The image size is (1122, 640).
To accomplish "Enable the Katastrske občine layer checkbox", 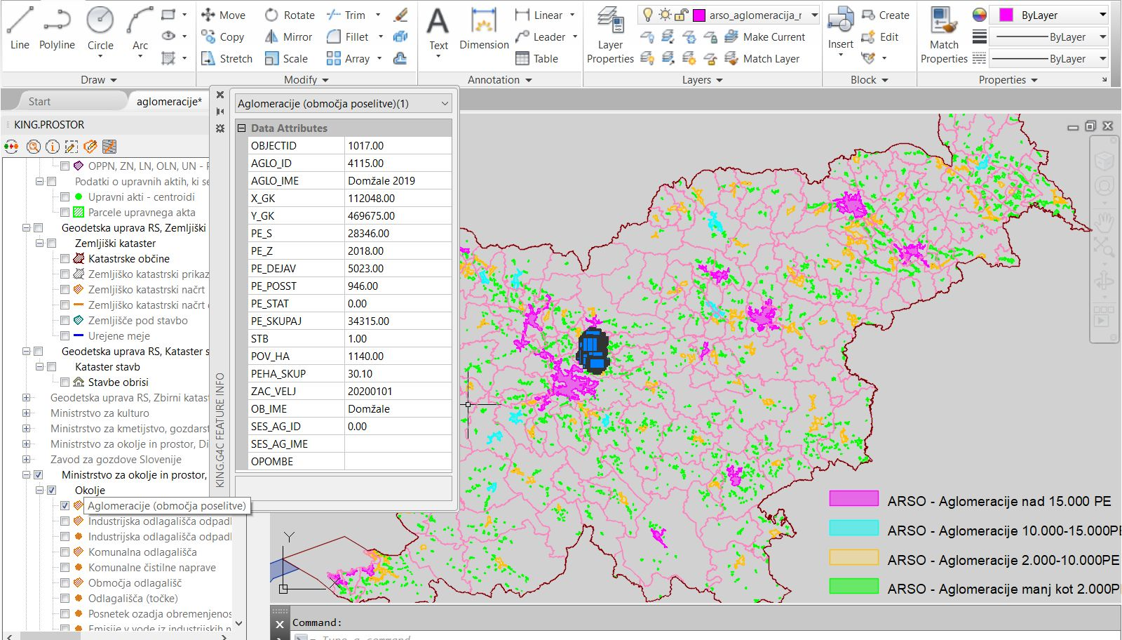I will (x=65, y=259).
